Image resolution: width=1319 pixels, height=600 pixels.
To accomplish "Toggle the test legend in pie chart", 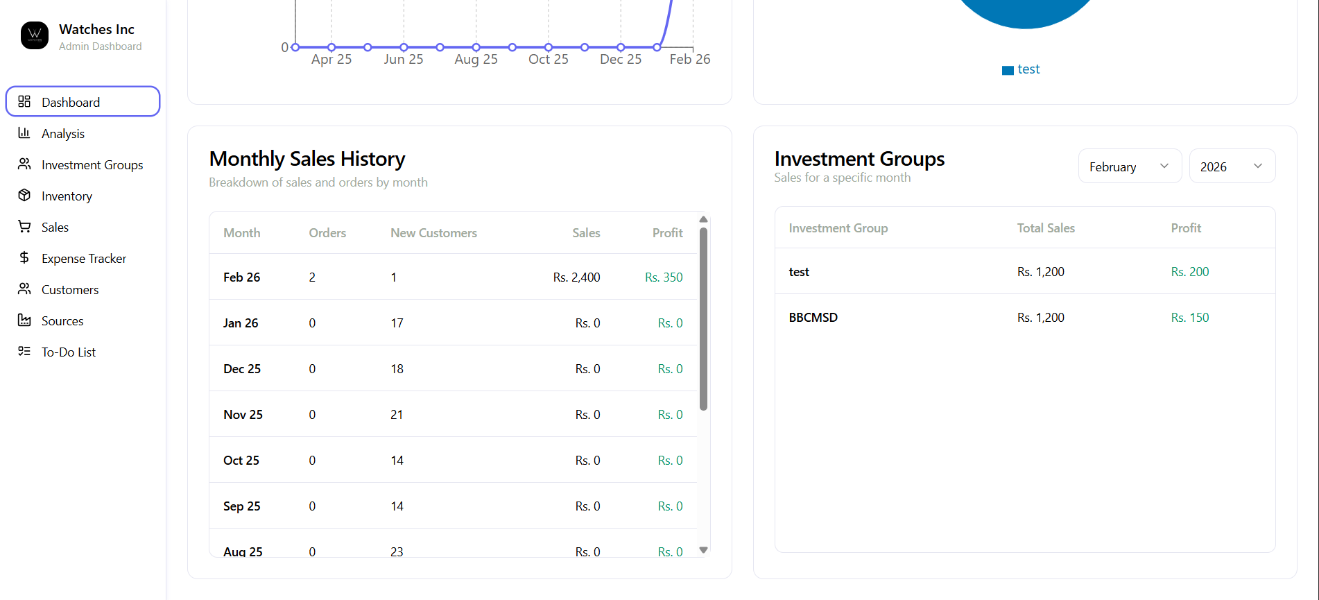I will pos(1021,69).
